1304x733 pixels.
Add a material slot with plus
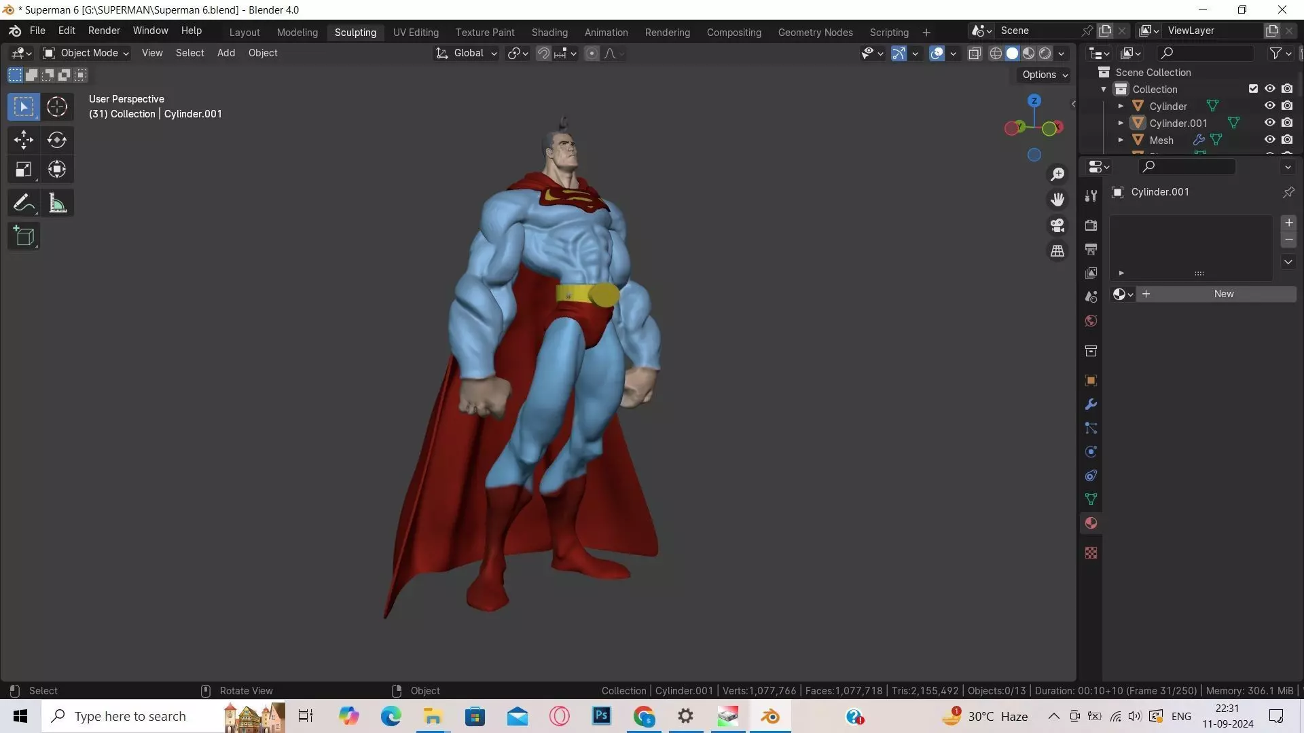pyautogui.click(x=1288, y=223)
